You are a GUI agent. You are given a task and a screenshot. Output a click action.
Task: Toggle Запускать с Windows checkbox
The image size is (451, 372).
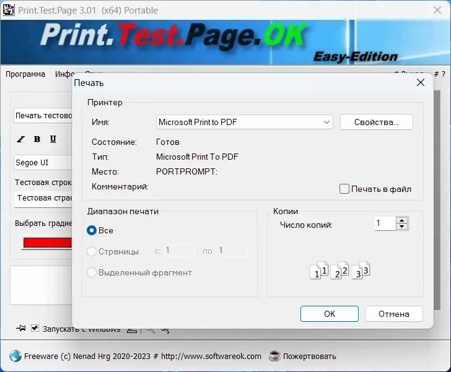tap(35, 328)
